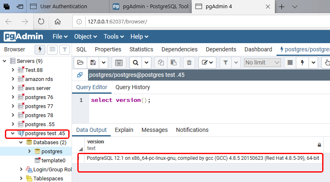Switch to the Dependents tab

tap(221, 49)
